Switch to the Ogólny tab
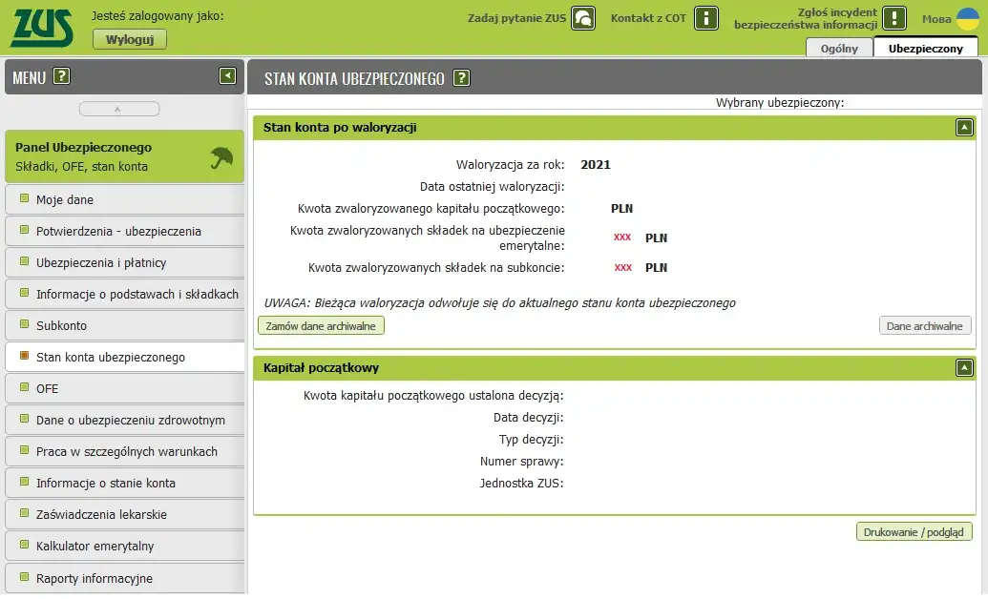 click(x=839, y=48)
